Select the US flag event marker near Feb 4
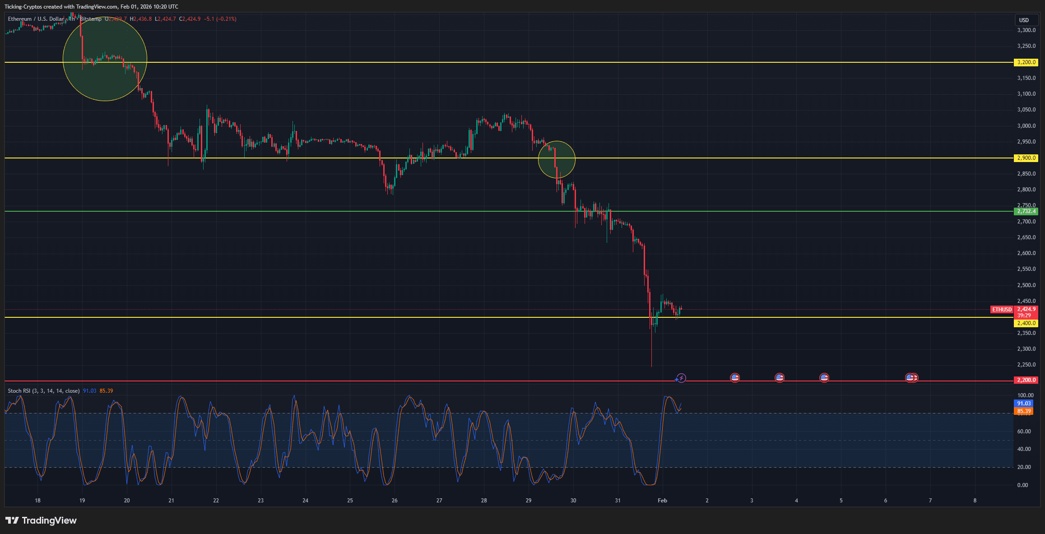 click(780, 378)
